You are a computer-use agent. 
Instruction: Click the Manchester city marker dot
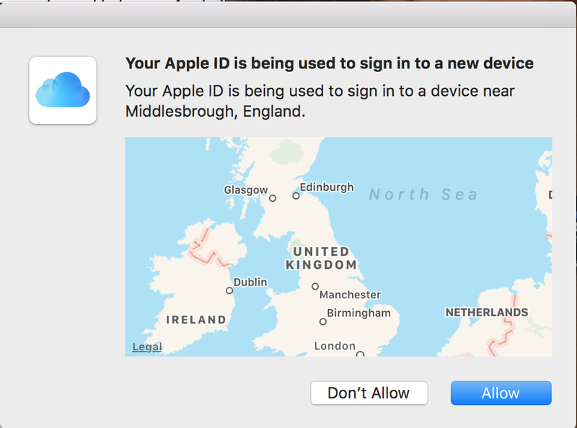click(315, 286)
